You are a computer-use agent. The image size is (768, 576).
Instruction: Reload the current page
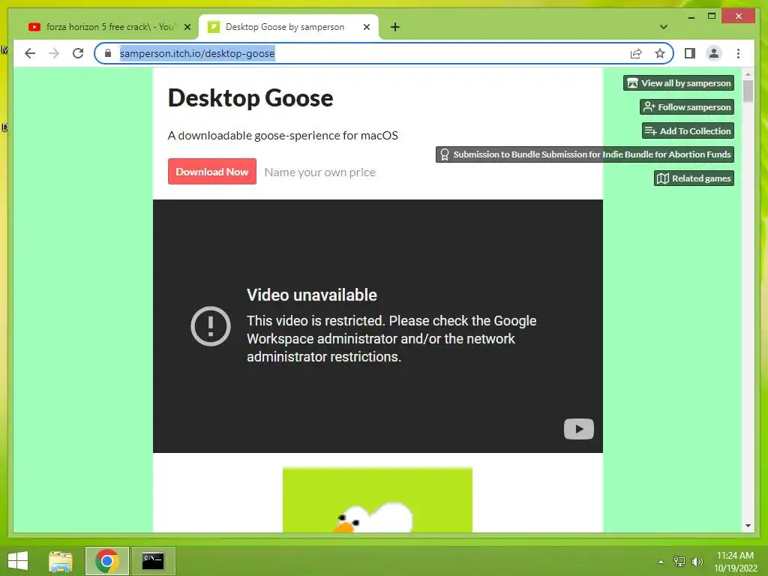click(78, 53)
